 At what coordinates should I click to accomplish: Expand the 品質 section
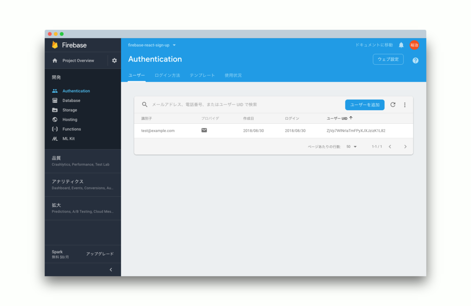83,161
